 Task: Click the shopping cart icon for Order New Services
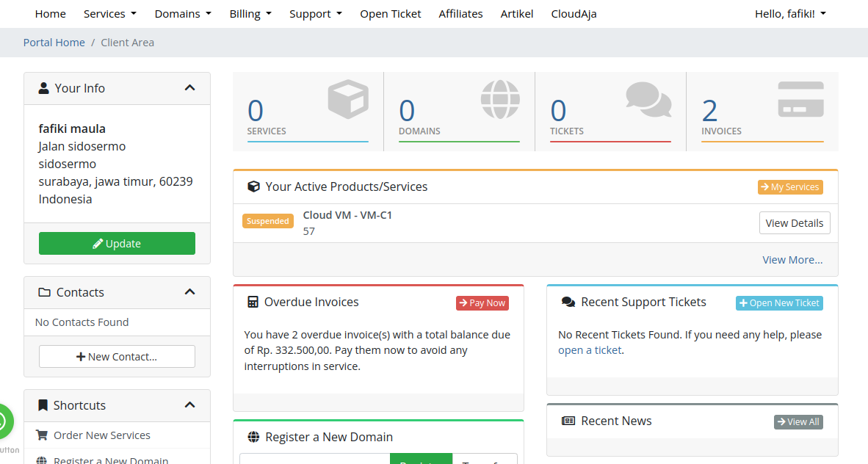(x=42, y=435)
